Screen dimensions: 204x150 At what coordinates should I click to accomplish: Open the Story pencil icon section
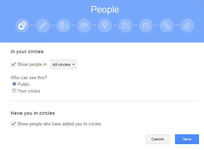pyautogui.click(x=43, y=26)
